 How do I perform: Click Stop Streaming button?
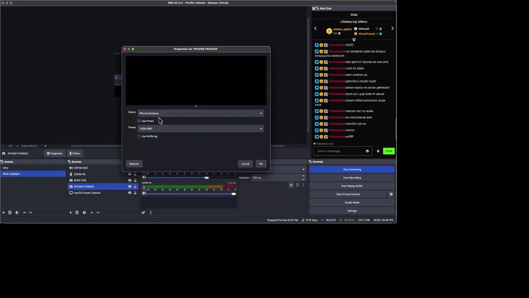352,169
